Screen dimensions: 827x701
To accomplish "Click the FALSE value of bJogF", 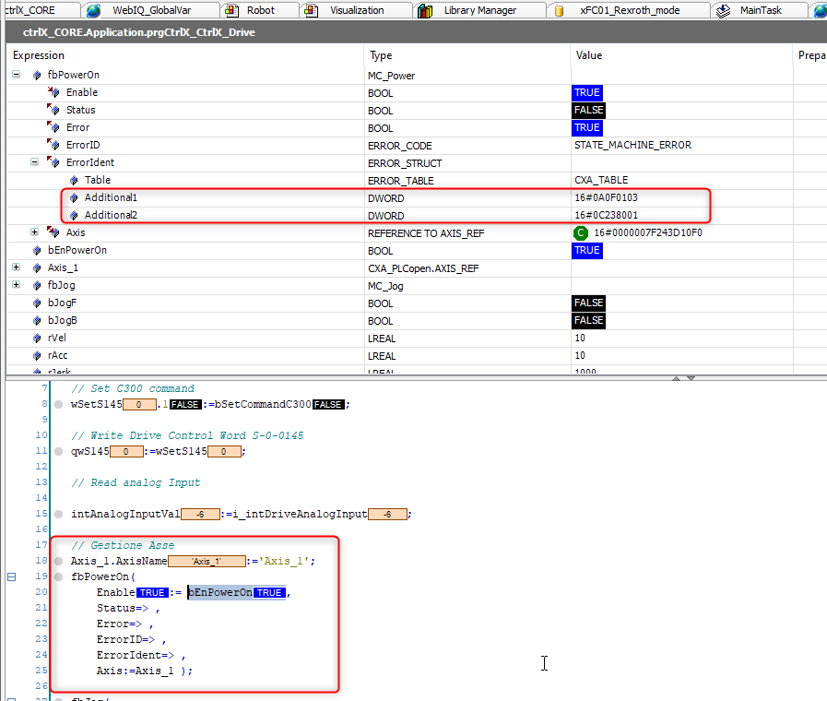I will pos(588,303).
